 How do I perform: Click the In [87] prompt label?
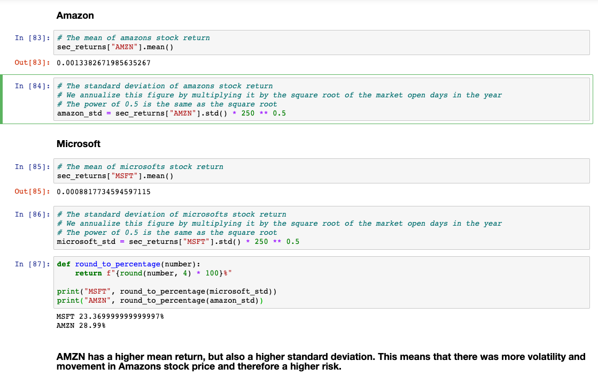click(32, 264)
